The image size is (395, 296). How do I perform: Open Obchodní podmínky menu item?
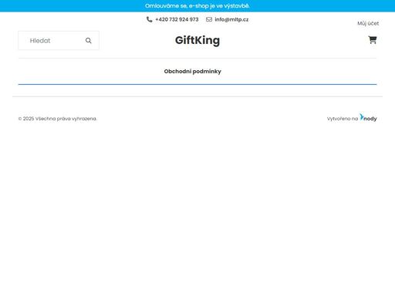[193, 72]
